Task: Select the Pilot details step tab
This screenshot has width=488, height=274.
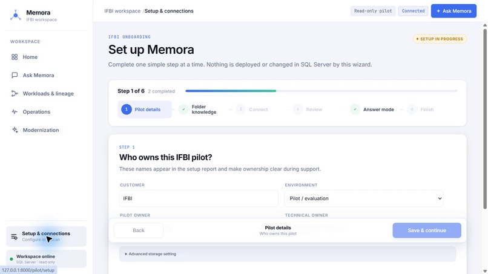Action: (x=145, y=109)
